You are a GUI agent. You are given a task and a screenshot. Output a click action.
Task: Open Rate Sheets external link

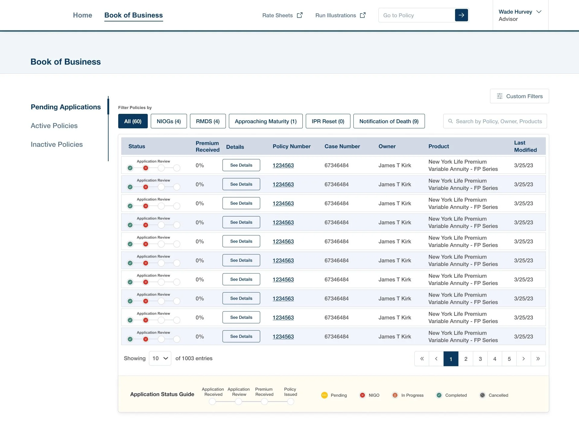(282, 15)
